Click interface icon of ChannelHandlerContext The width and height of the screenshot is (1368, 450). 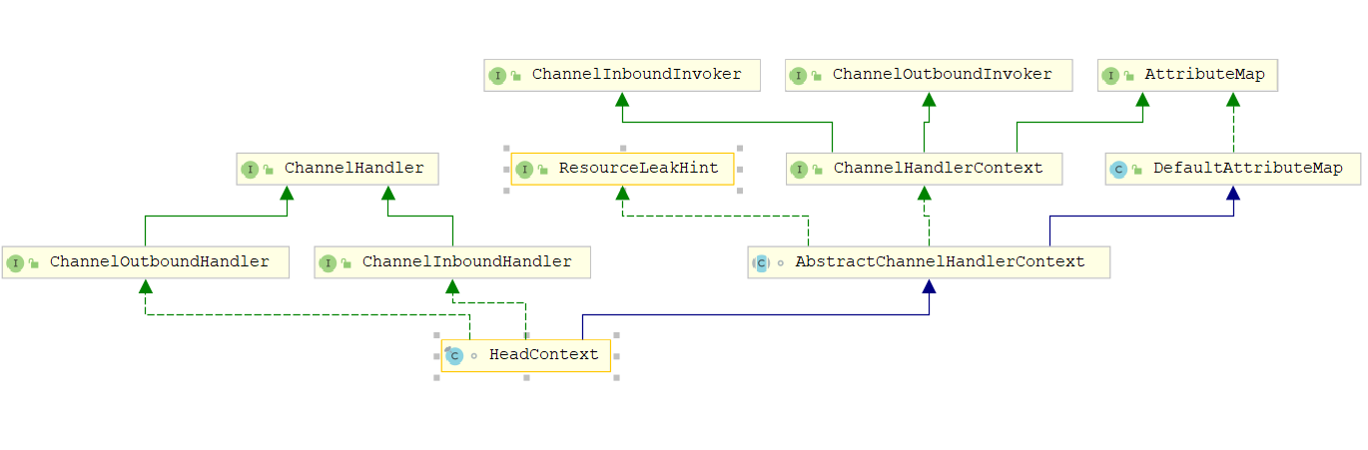pos(799,170)
